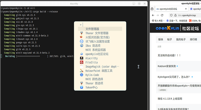Open Thunar 首选项 launcher entry
Viewport: 201px width, 110px height.
100,83
